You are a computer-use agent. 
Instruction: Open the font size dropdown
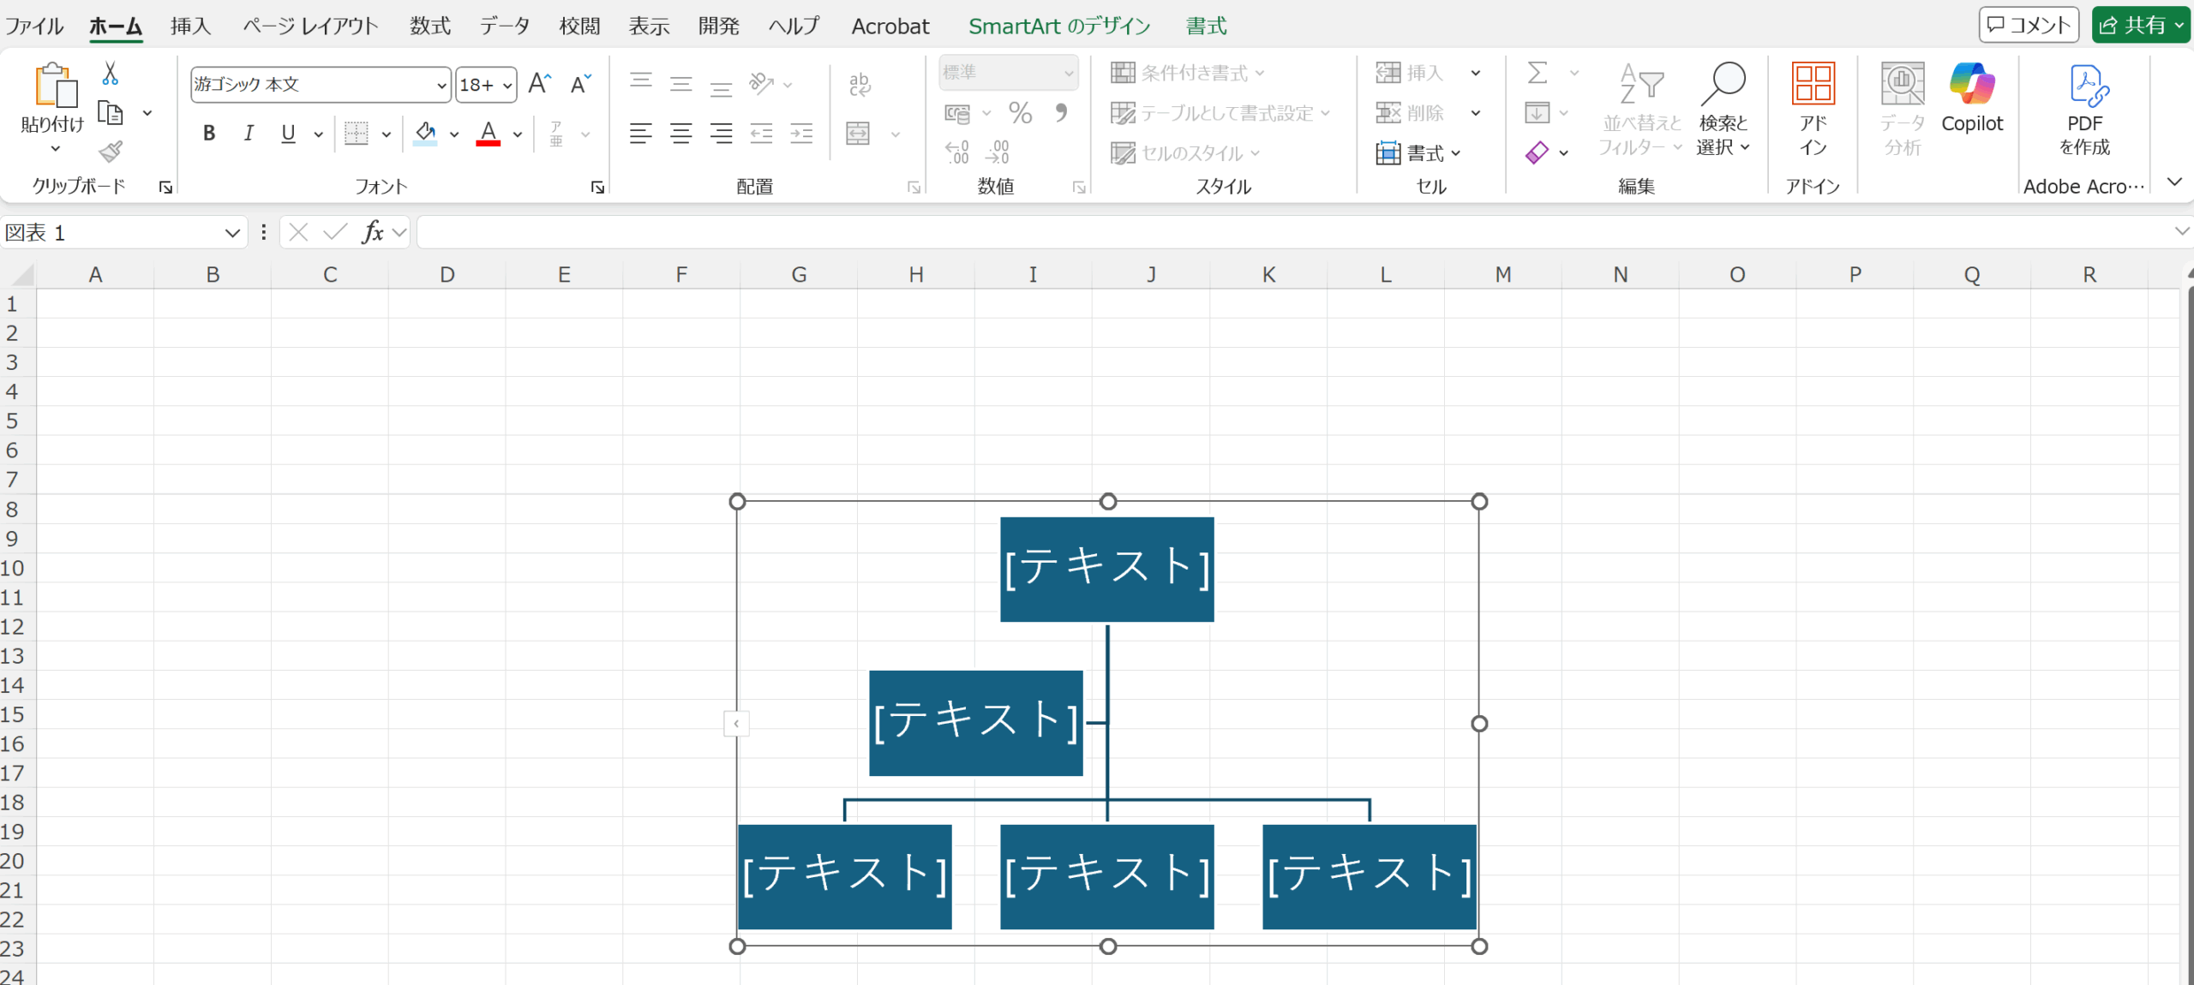(x=507, y=86)
